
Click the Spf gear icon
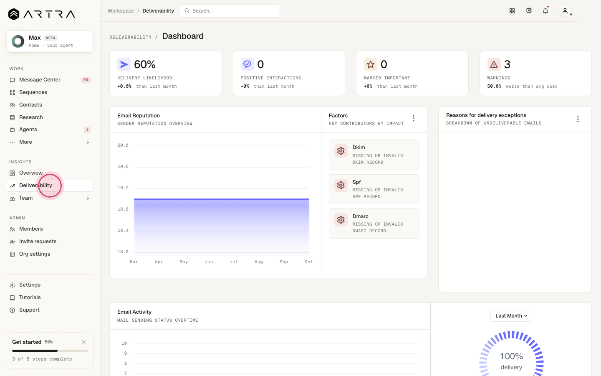(341, 185)
